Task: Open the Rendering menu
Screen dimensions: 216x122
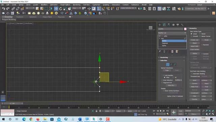Action: [x=77, y=5]
